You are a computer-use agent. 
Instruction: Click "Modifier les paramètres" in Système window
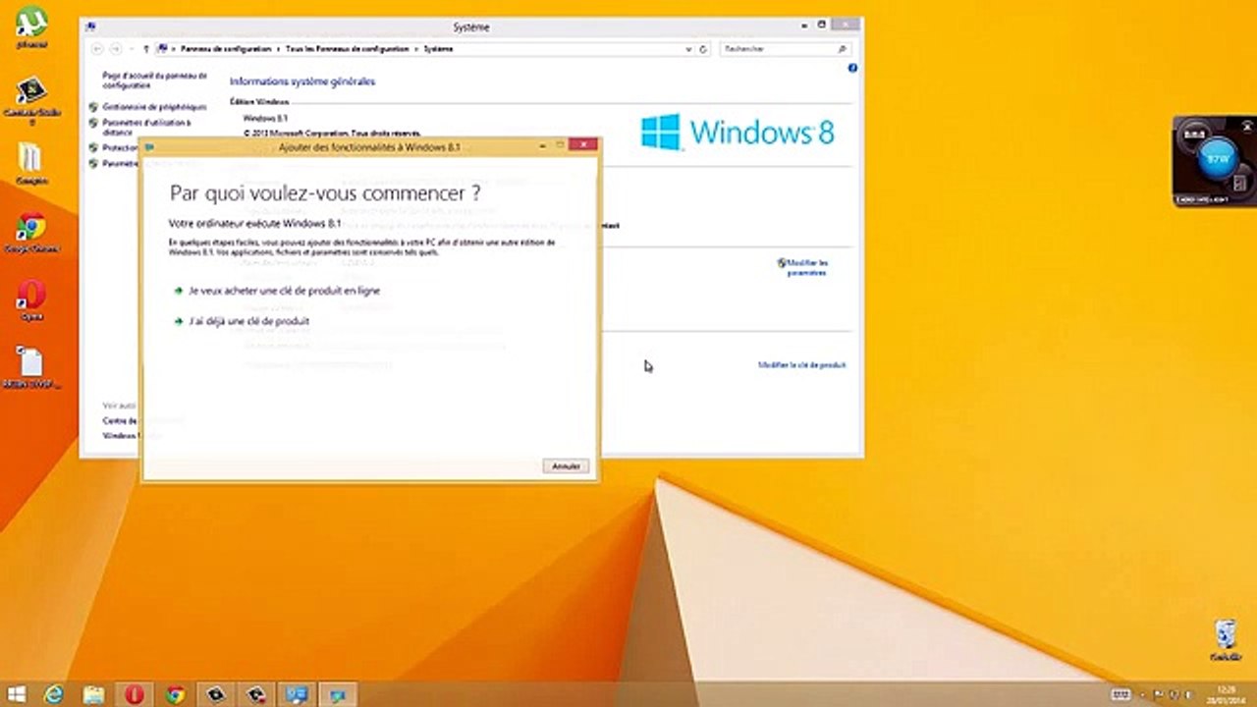pos(805,267)
